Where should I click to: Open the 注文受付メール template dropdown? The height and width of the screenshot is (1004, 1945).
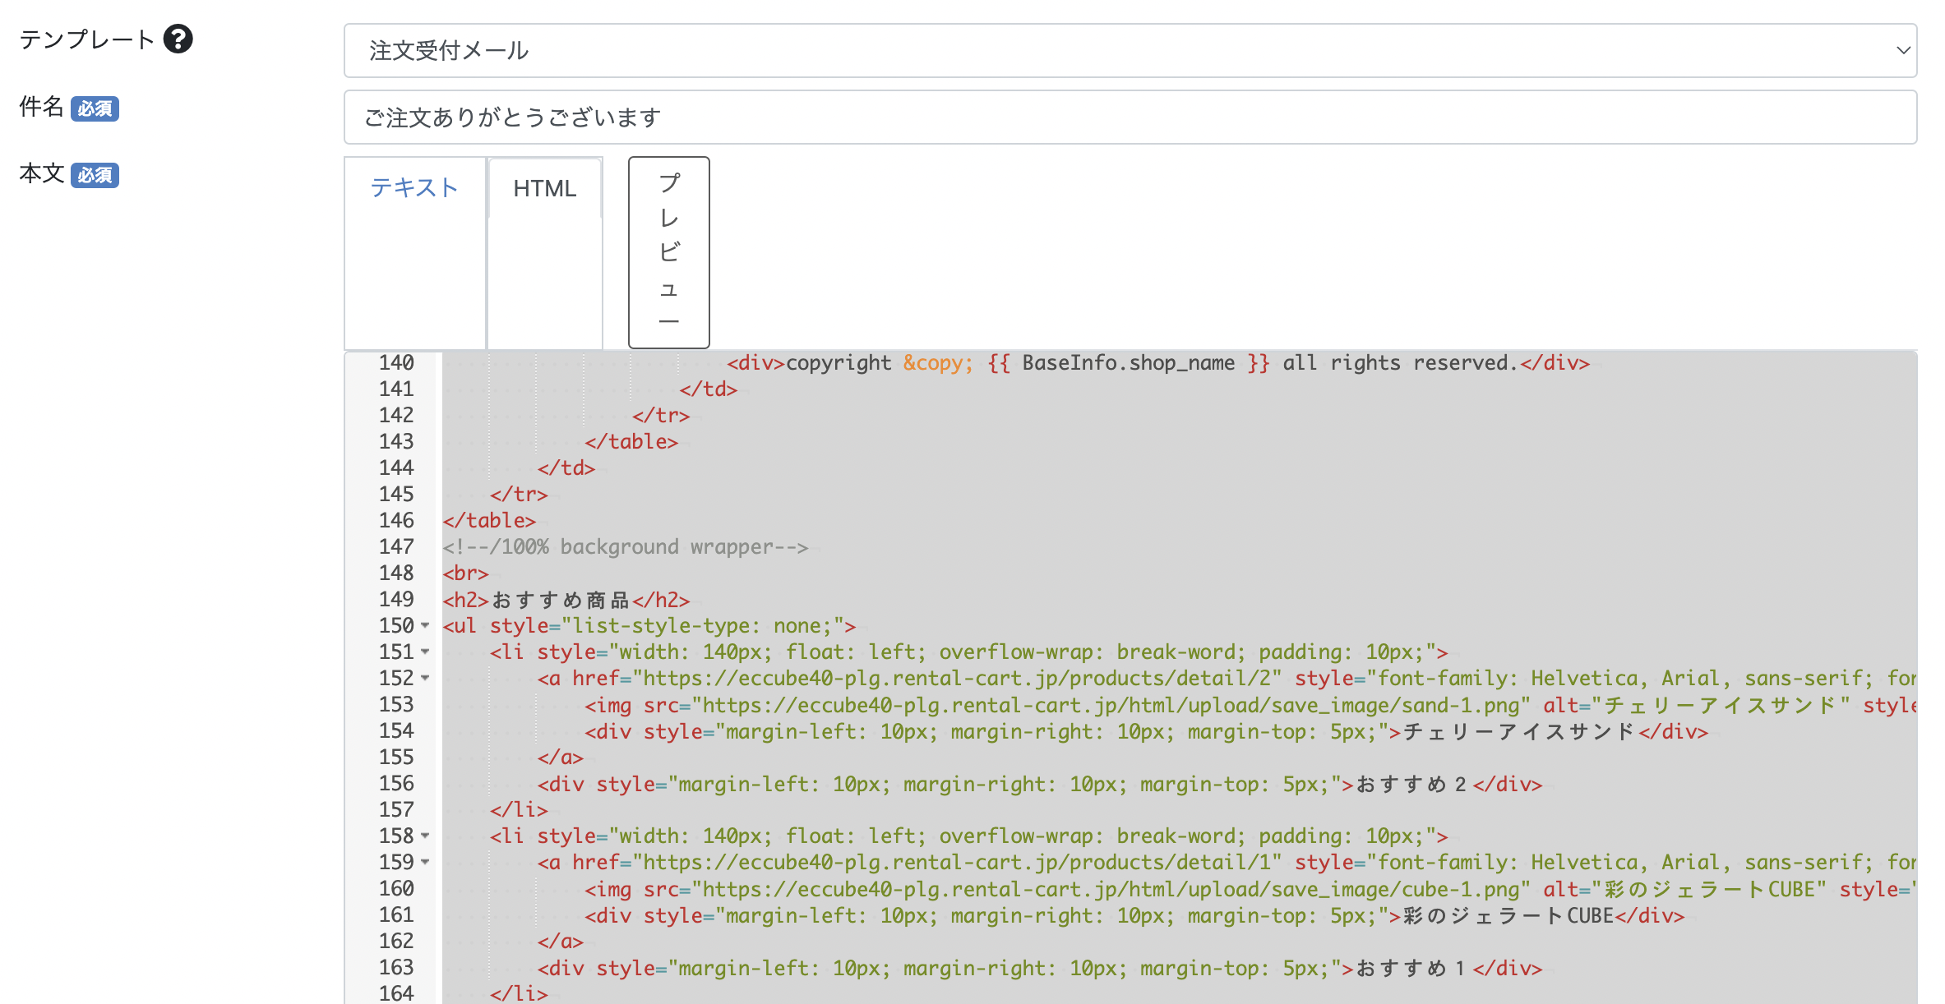coord(1130,51)
